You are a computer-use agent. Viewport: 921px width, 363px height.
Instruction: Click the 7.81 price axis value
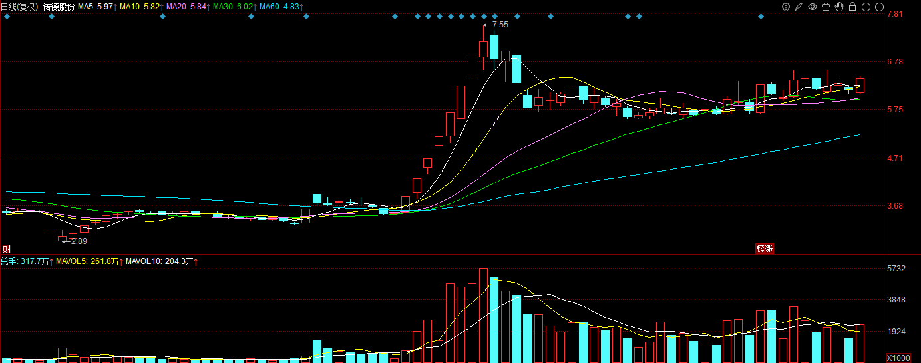[895, 14]
